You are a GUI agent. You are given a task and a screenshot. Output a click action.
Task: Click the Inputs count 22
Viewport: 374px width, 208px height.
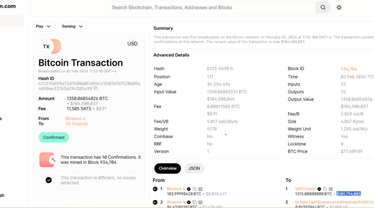click(x=343, y=85)
